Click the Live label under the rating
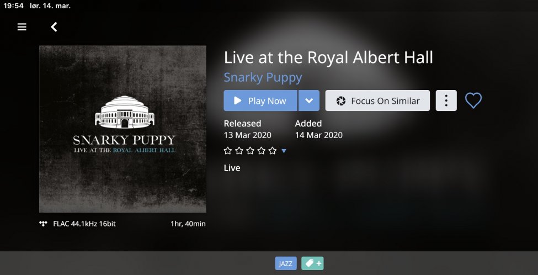The height and width of the screenshot is (275, 538). click(x=232, y=168)
